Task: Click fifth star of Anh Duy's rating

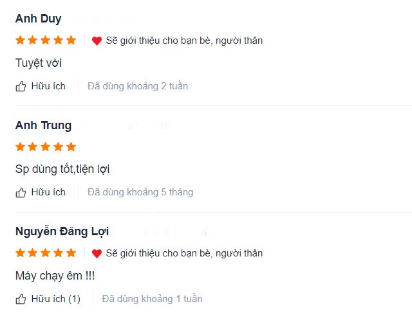Action: click(x=71, y=40)
